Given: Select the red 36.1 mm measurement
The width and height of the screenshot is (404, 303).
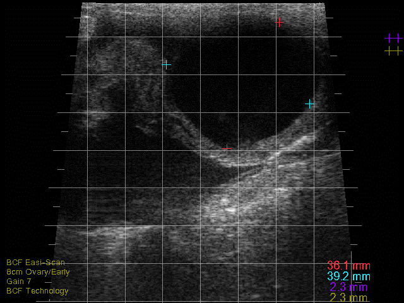Looking at the screenshot, I should tap(348, 266).
